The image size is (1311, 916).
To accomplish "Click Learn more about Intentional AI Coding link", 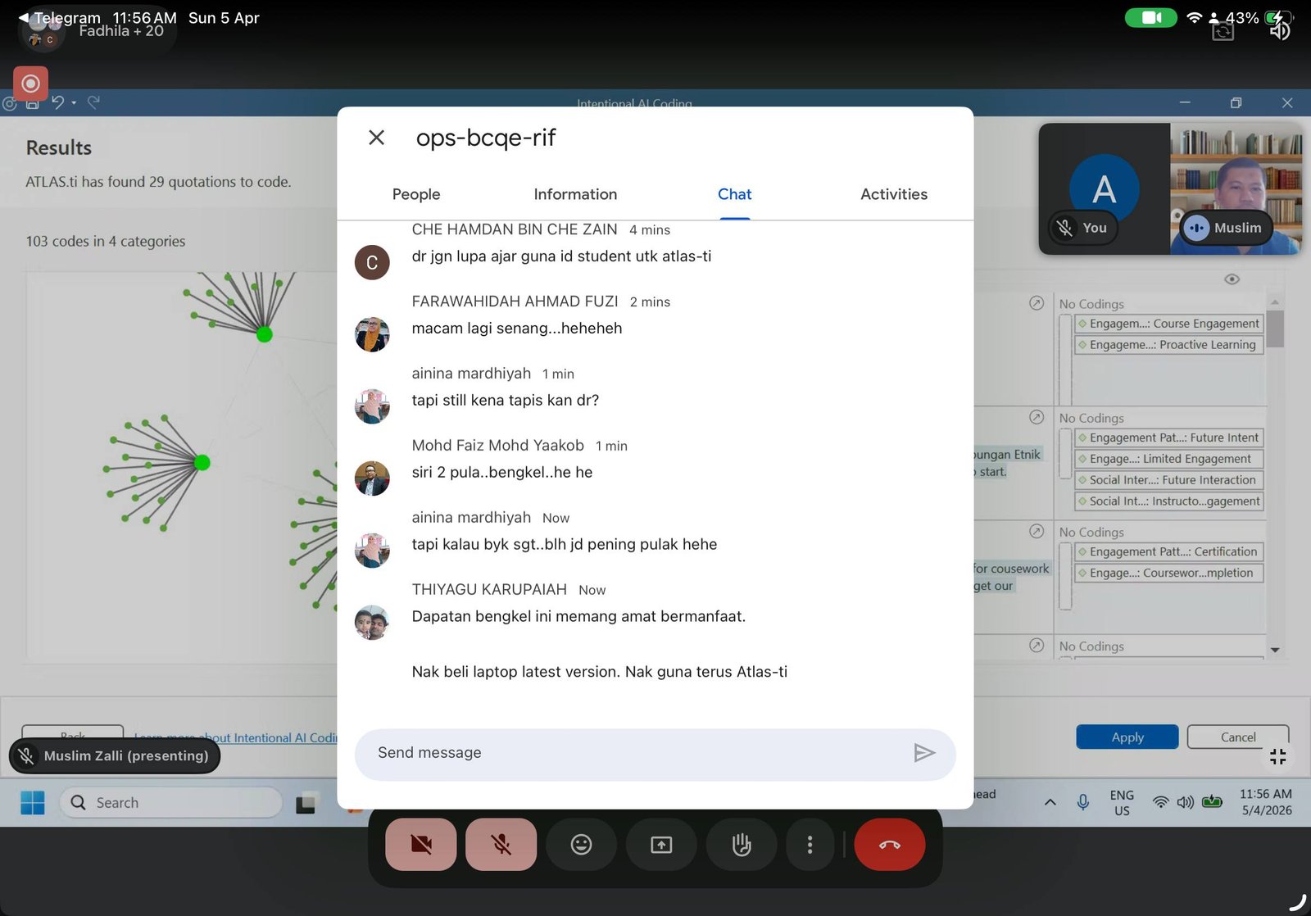I will pos(236,737).
